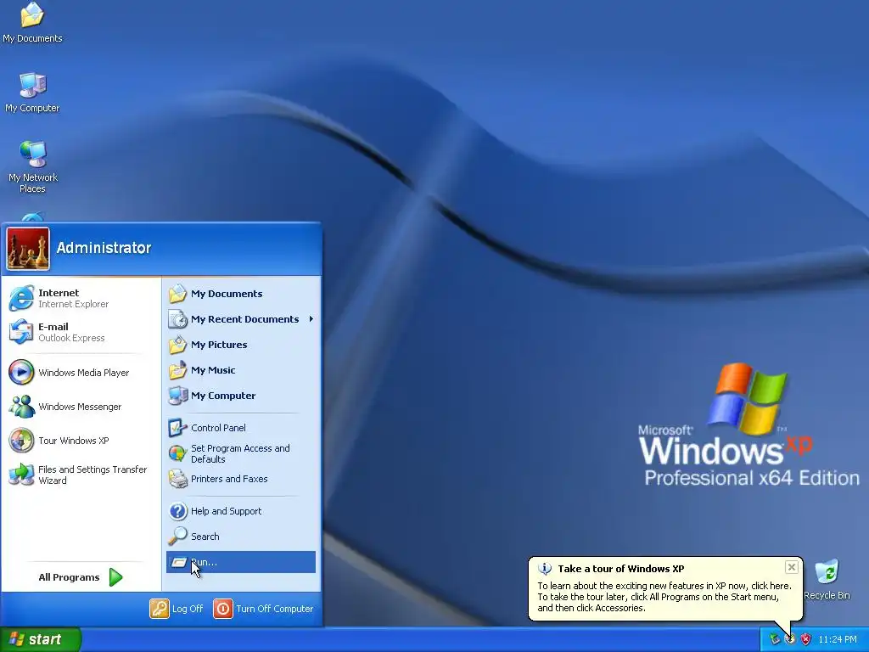
Task: Open My Documents in Start menu
Action: pyautogui.click(x=240, y=294)
